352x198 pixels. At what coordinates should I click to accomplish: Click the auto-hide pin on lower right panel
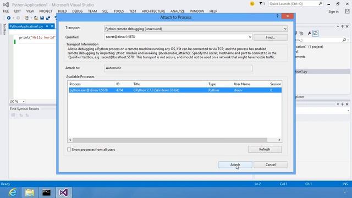pos(342,104)
